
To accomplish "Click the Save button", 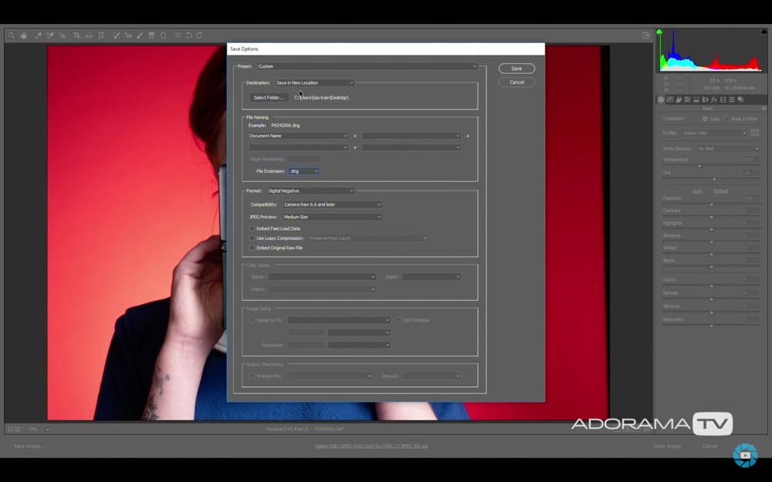I will click(x=516, y=69).
